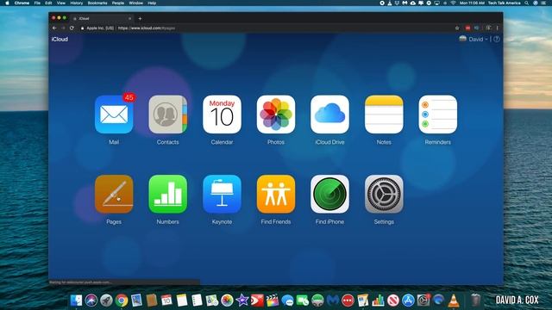The height and width of the screenshot is (310, 552).
Task: Open a new Chrome tab with plus
Action: pyautogui.click(x=140, y=19)
